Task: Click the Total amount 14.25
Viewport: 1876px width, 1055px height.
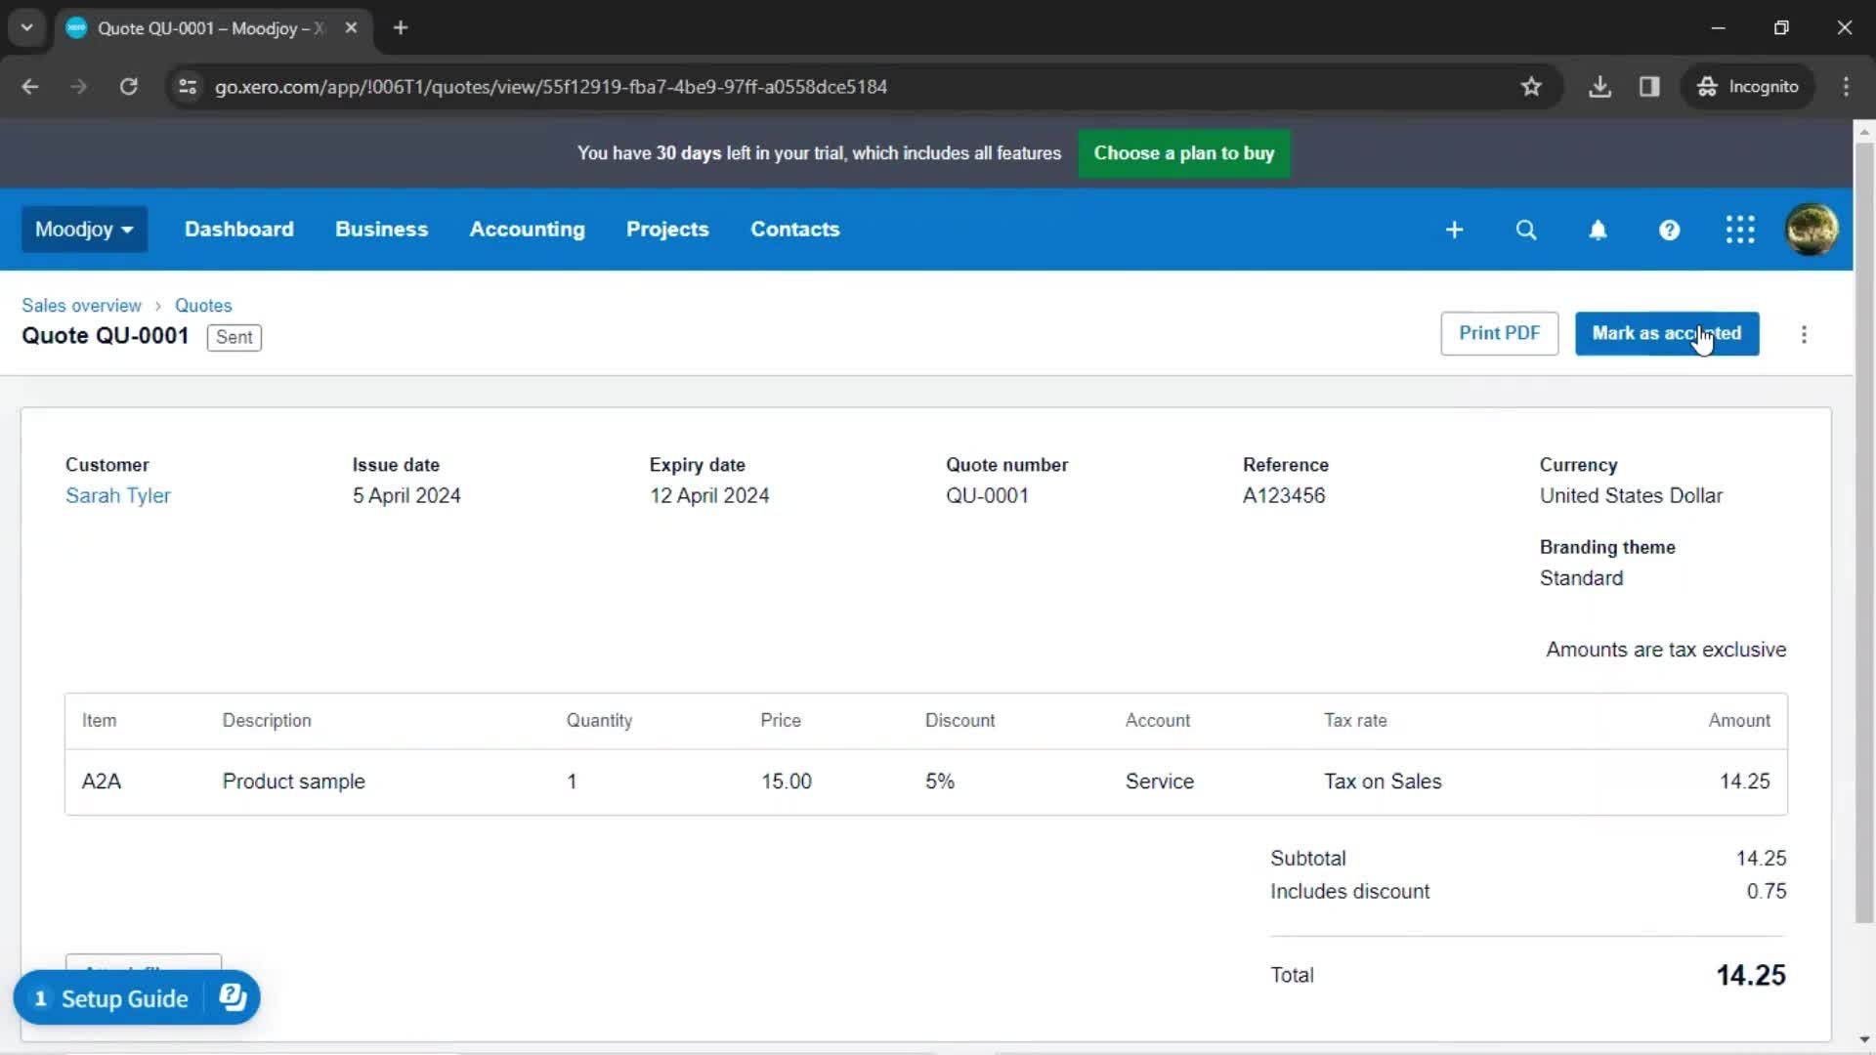Action: point(1751,975)
